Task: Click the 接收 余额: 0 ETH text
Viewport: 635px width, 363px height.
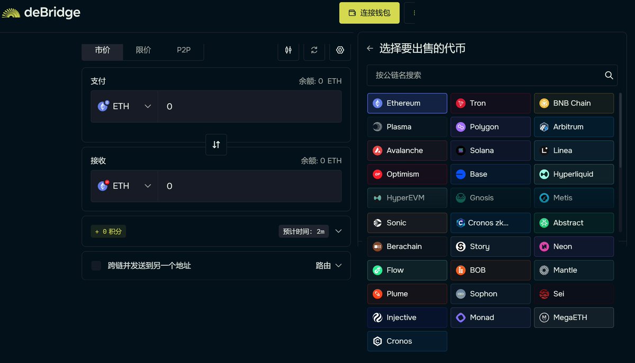Action: pos(321,161)
